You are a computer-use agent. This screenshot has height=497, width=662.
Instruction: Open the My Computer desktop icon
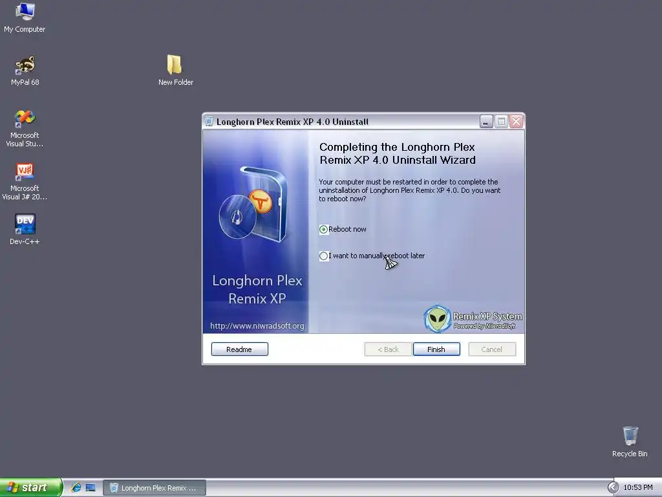[25, 17]
